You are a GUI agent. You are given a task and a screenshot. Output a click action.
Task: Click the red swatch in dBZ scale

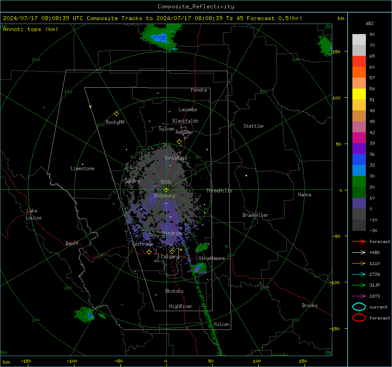point(359,61)
